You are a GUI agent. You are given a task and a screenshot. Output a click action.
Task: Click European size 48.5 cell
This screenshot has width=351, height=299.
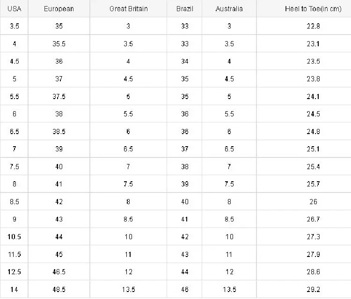click(59, 289)
